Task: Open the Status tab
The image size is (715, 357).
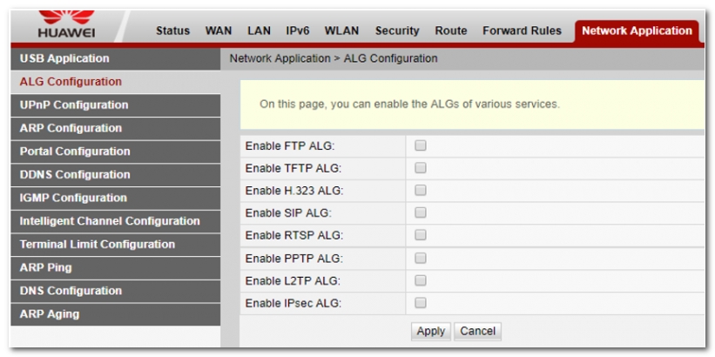Action: (172, 30)
